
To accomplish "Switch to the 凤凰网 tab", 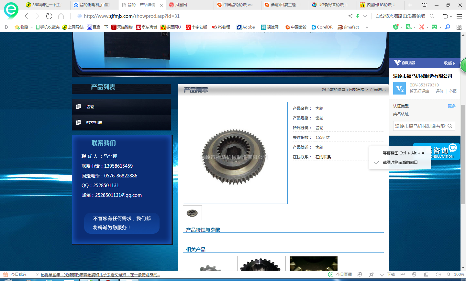I will [x=190, y=5].
